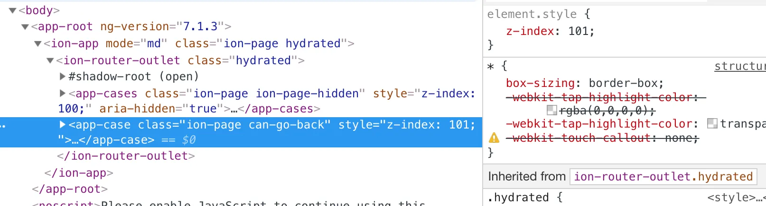Image resolution: width=766 pixels, height=206 pixels.
Task: Open the <style> source link for .hydrated
Action: tap(736, 197)
